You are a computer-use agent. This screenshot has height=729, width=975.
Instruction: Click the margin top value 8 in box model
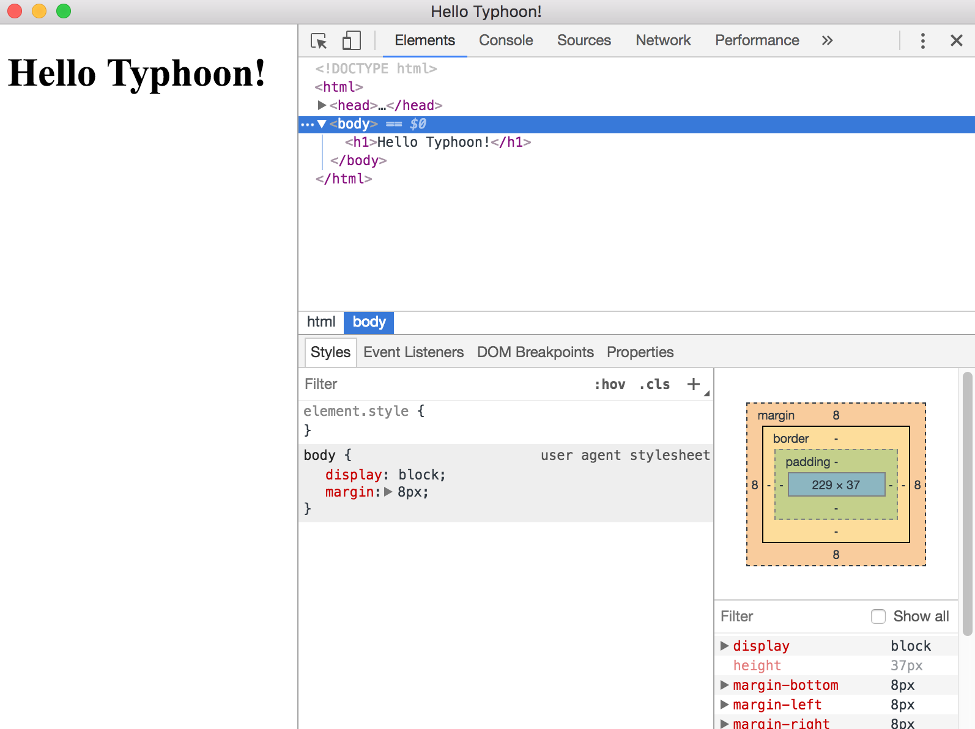click(x=836, y=415)
